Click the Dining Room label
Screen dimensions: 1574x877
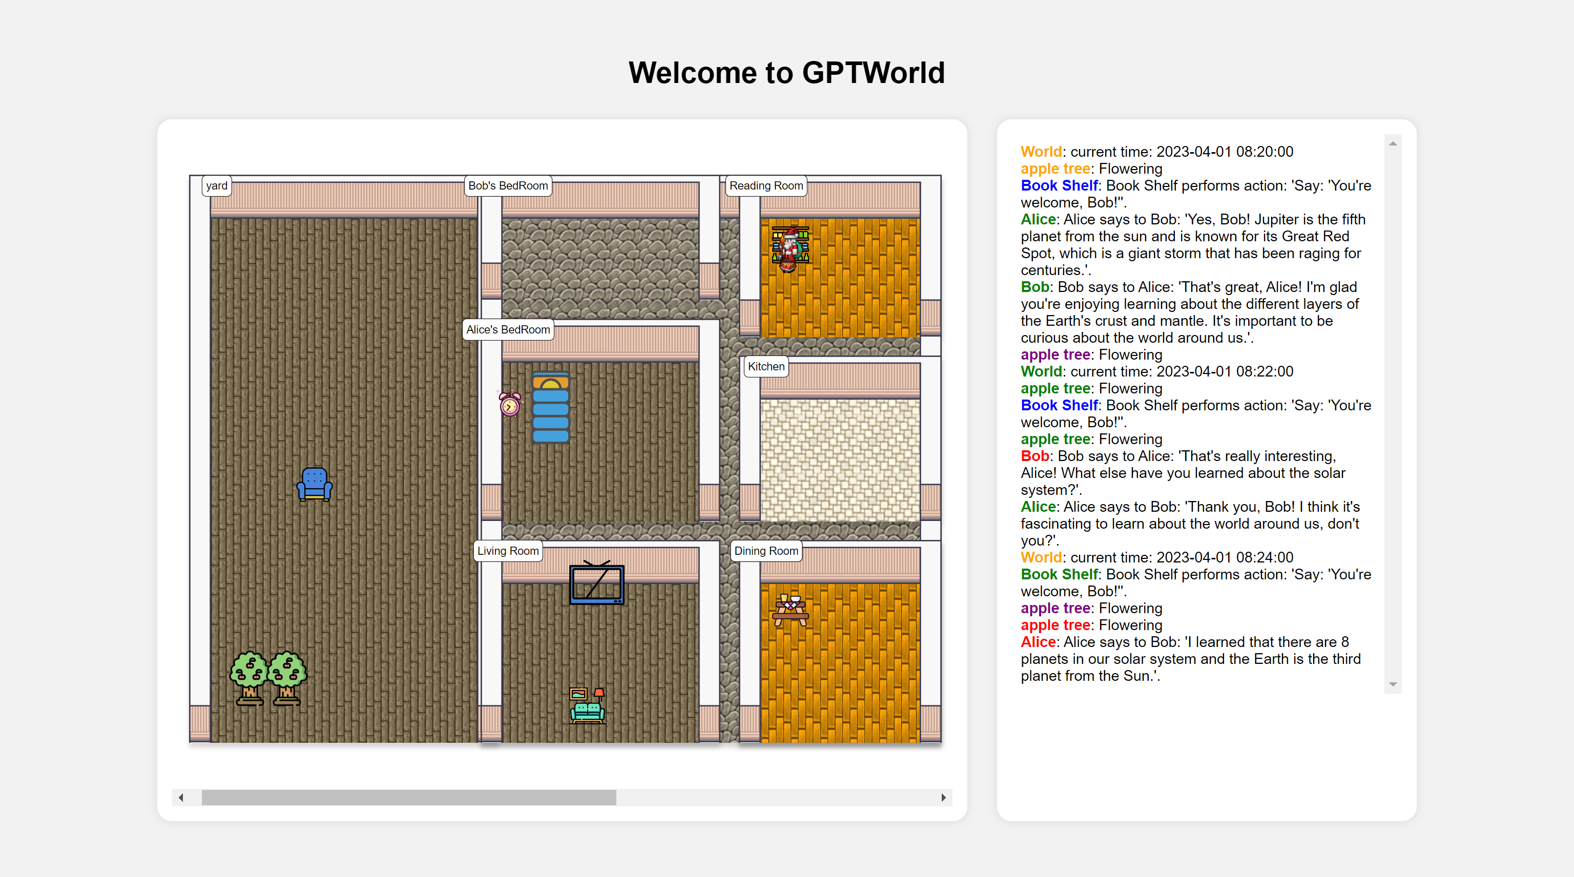pos(765,551)
